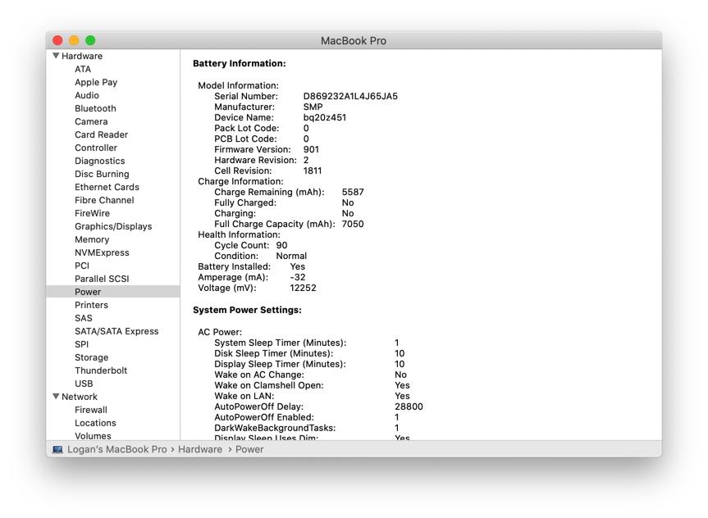The width and height of the screenshot is (708, 518).
Task: Select the amperage value -32
Action: coord(298,277)
